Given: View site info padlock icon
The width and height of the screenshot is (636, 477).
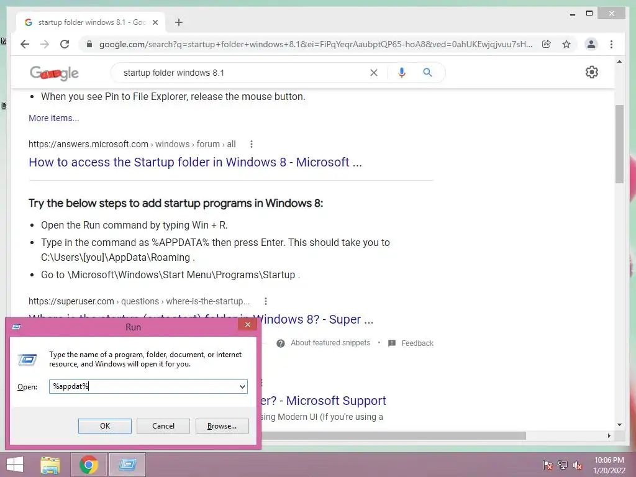Looking at the screenshot, I should pos(89,44).
